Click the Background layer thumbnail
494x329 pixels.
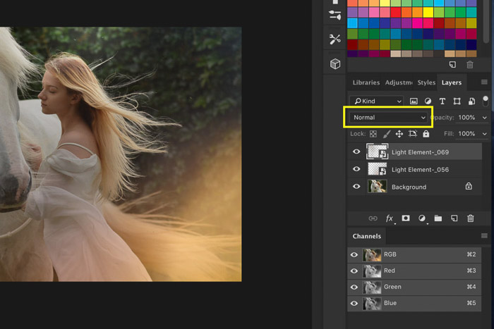point(377,186)
